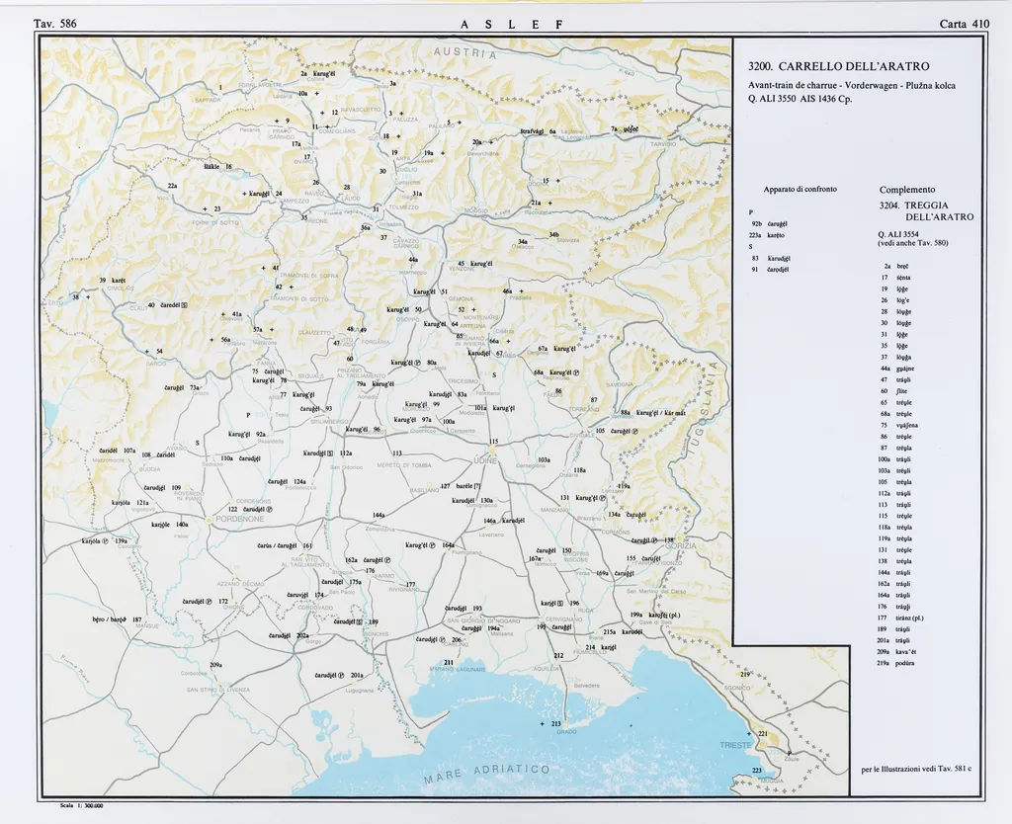Image resolution: width=1012 pixels, height=824 pixels.
Task: Select the "A S L E F" heading
Action: 504,23
